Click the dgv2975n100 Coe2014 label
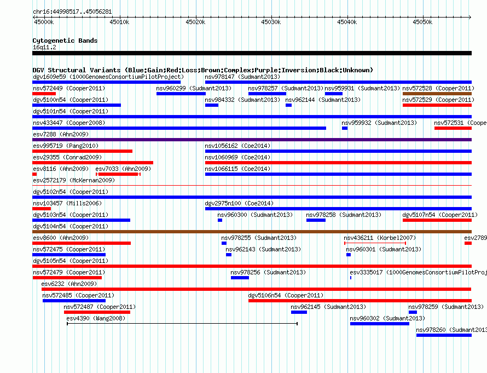The width and height of the screenshot is (487, 373). pyautogui.click(x=239, y=203)
